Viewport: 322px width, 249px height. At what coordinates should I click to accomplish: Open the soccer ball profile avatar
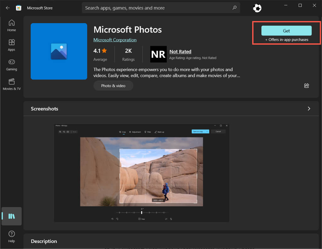pos(257,8)
